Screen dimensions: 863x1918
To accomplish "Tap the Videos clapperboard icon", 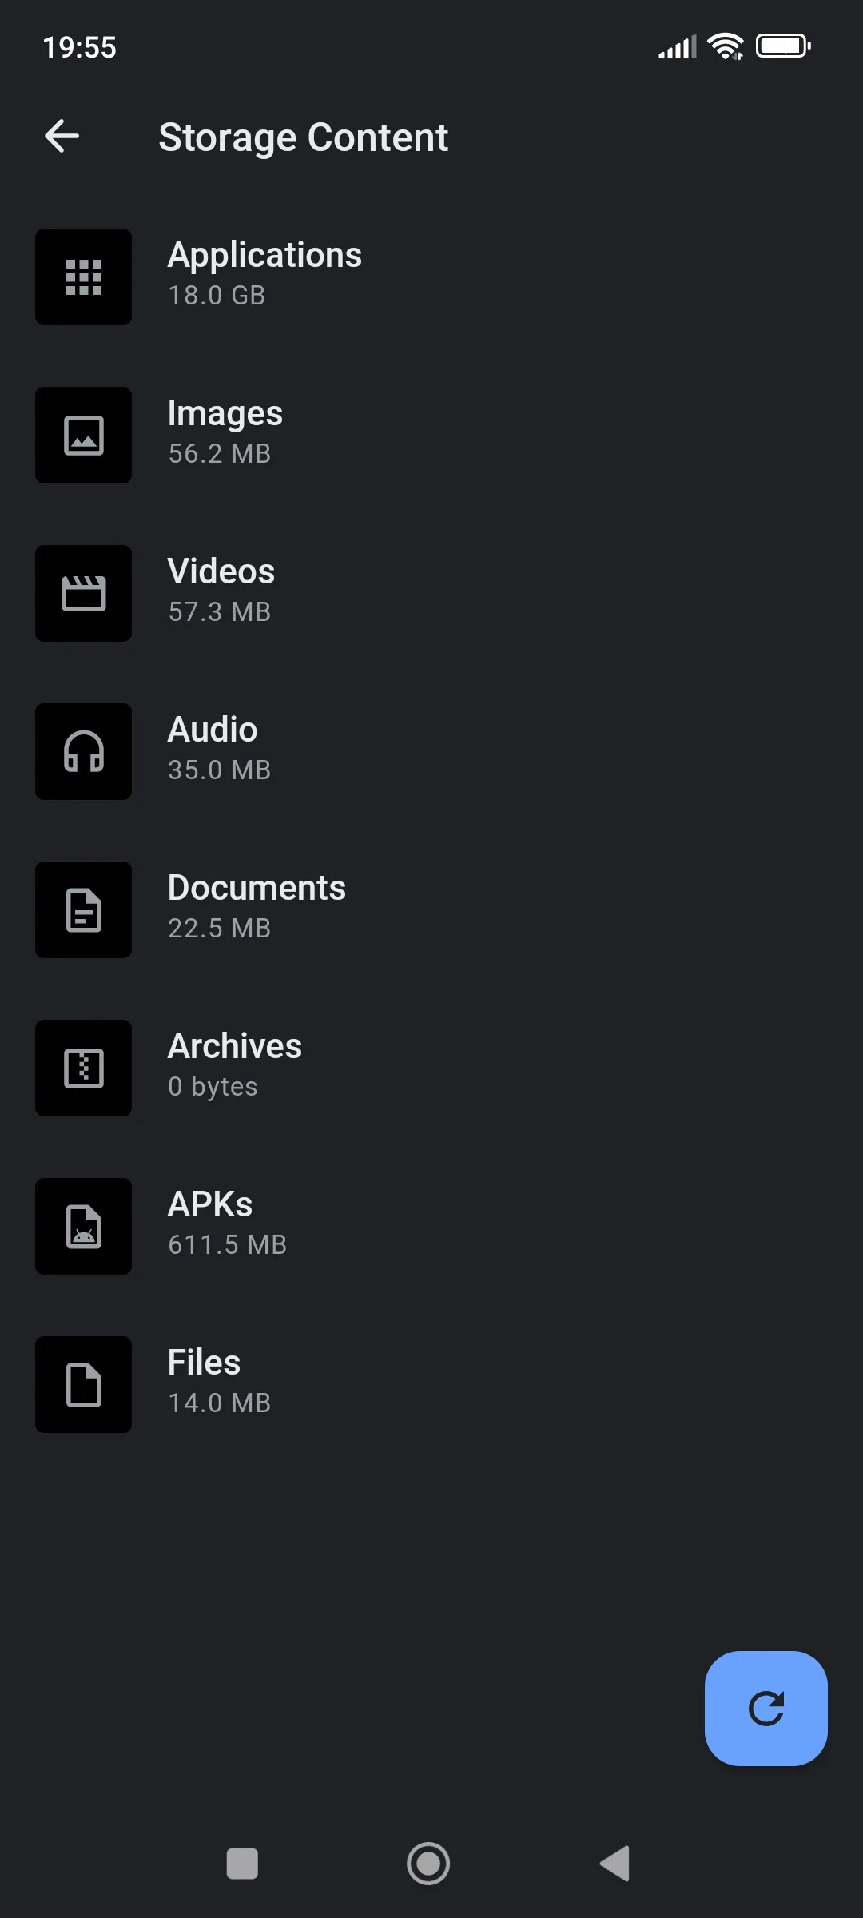I will tap(83, 593).
